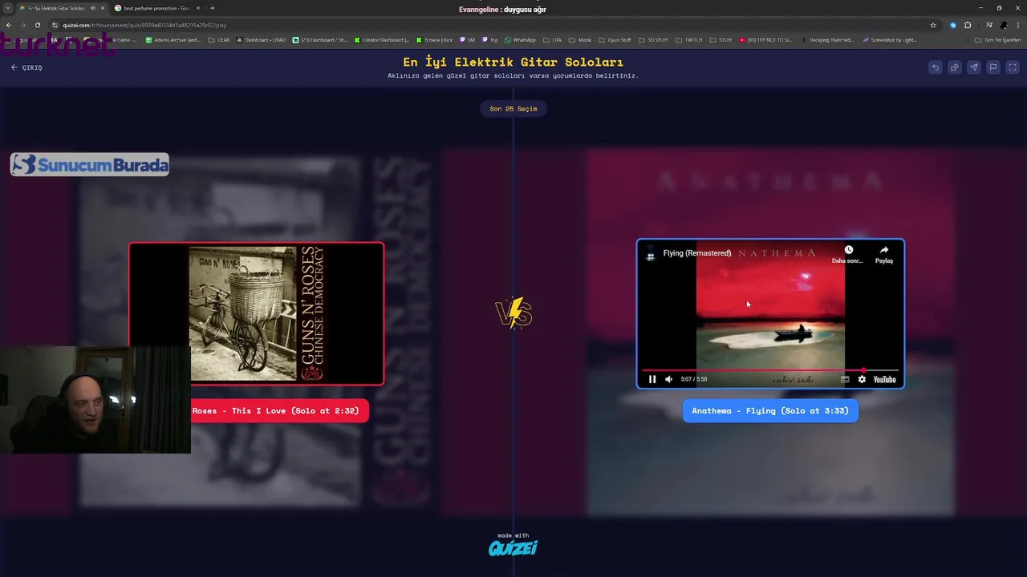Open the STUFF bookmarks folder
Viewport: 1027px width, 577px height.
[721, 40]
